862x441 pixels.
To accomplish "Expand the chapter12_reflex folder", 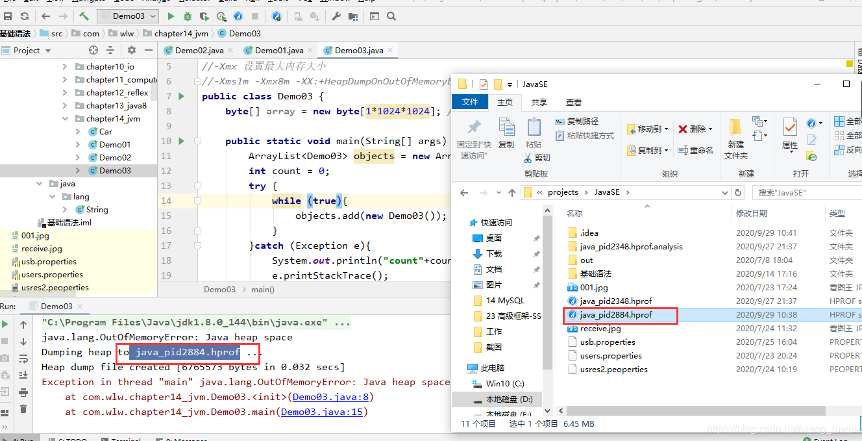I will click(64, 92).
